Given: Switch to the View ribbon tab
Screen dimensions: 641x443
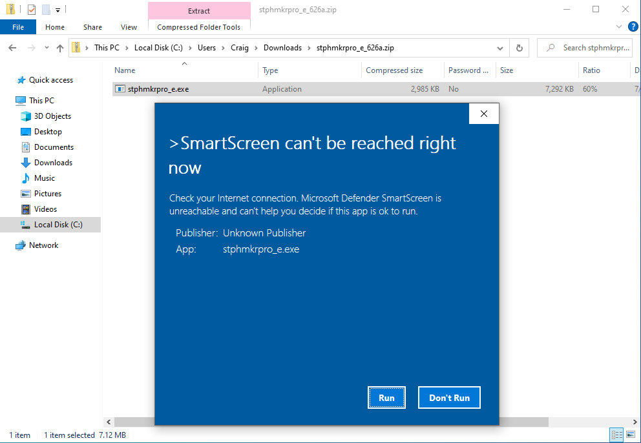Looking at the screenshot, I should (x=129, y=27).
